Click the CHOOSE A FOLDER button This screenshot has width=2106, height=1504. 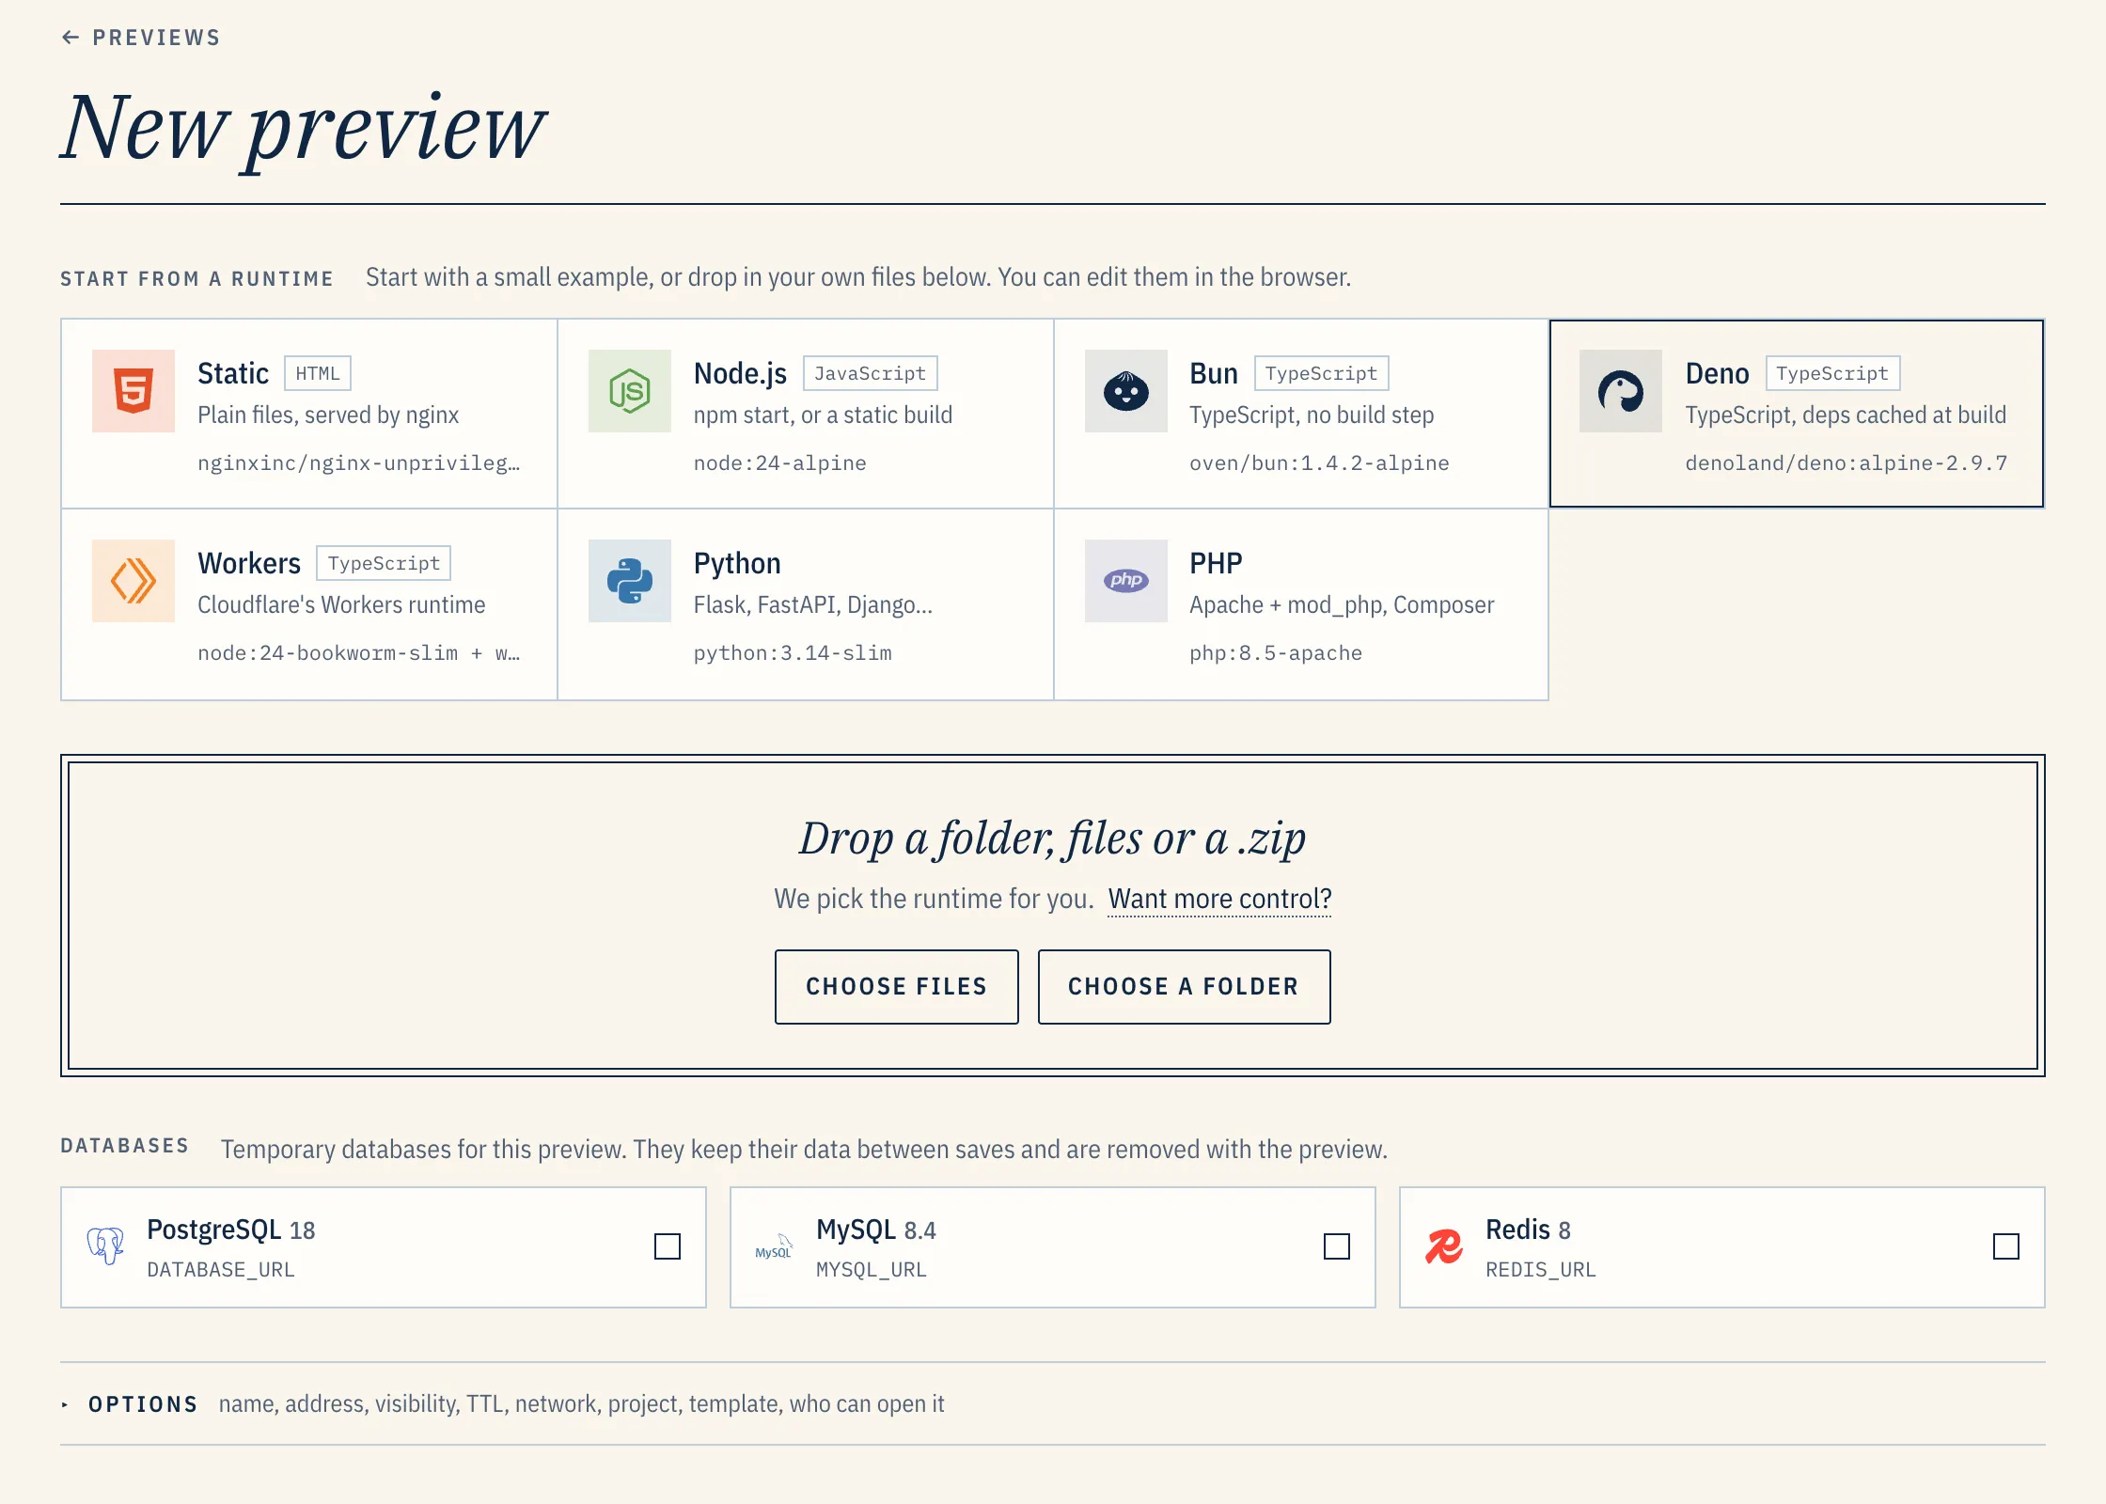tap(1185, 987)
